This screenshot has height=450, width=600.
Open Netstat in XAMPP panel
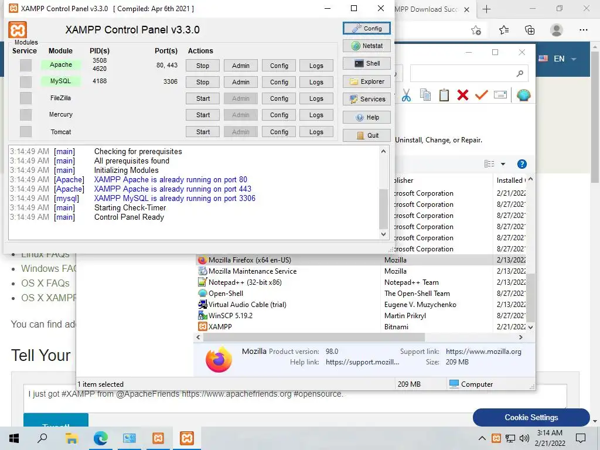click(367, 46)
